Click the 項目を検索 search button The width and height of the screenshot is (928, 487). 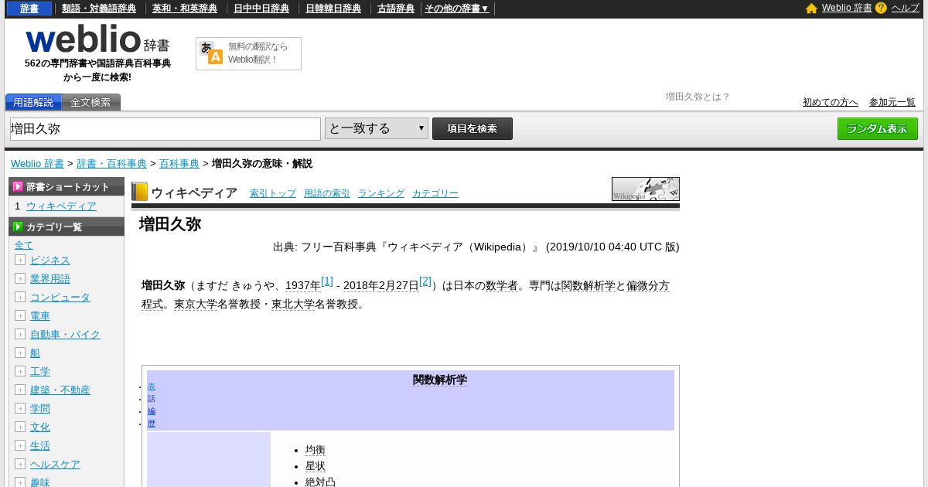[473, 128]
